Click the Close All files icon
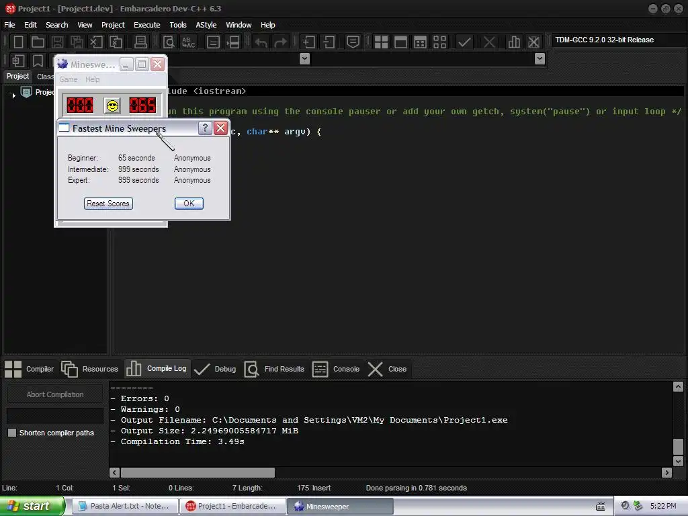The width and height of the screenshot is (688, 516). pos(116,42)
